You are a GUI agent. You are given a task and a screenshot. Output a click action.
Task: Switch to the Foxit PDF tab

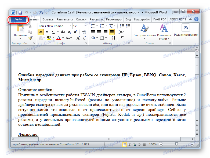(160, 19)
